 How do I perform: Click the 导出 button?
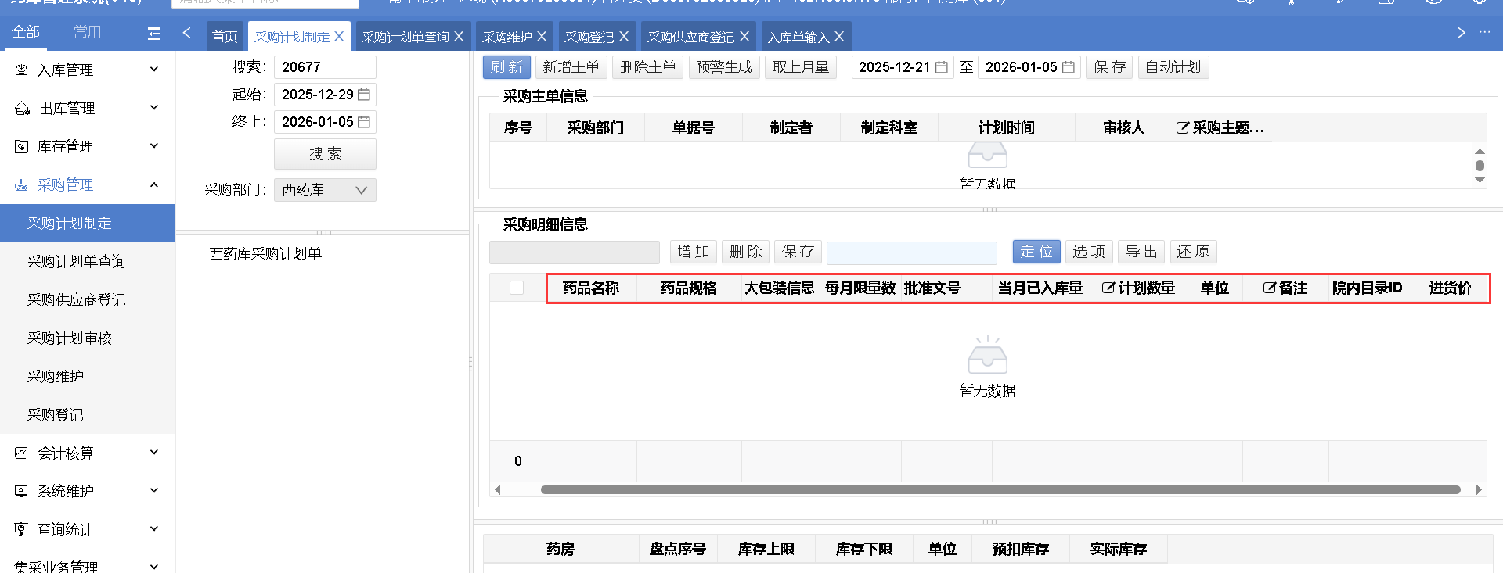click(x=1141, y=252)
